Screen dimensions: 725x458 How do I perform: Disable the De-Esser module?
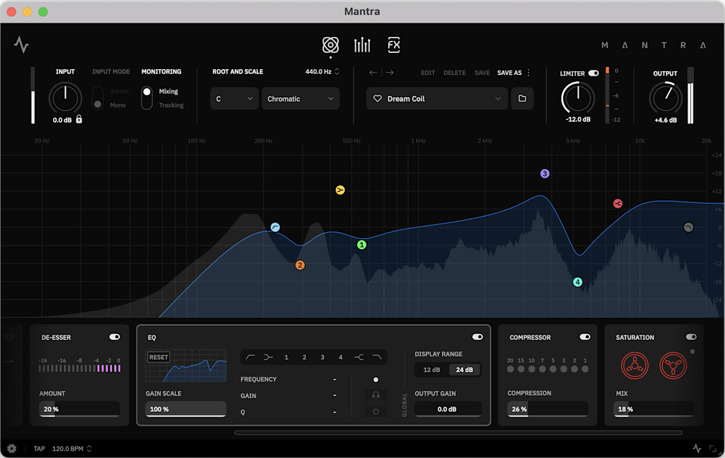click(x=114, y=337)
